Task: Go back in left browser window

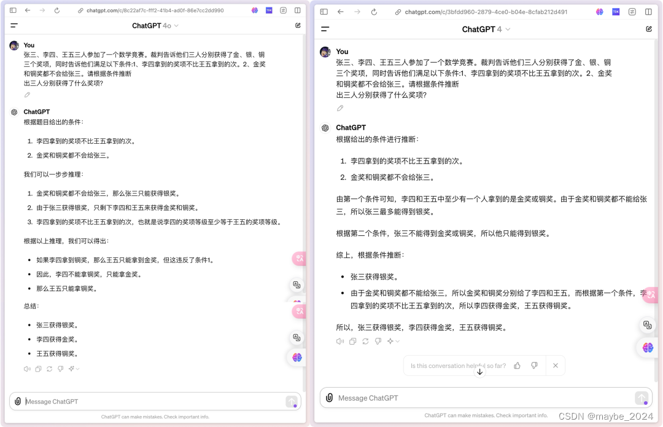Action: click(28, 10)
